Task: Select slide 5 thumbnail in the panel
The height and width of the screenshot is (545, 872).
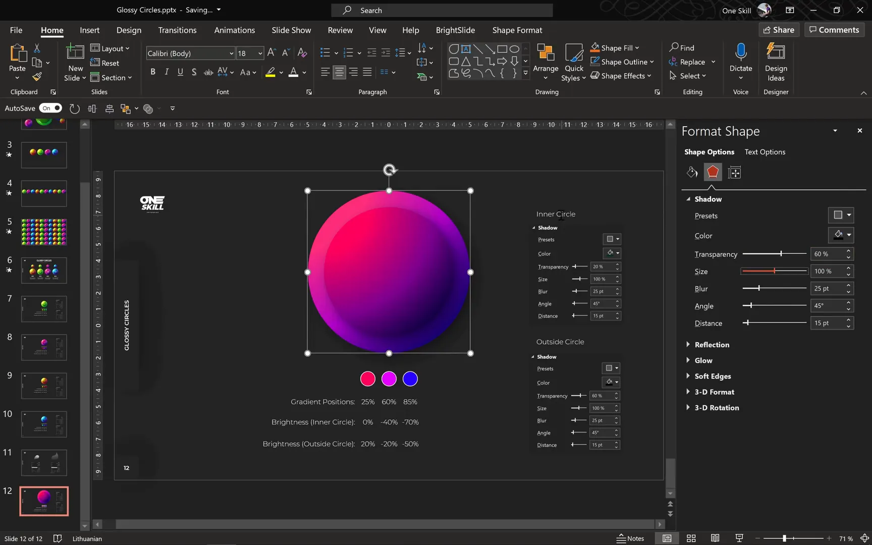Action: point(43,232)
